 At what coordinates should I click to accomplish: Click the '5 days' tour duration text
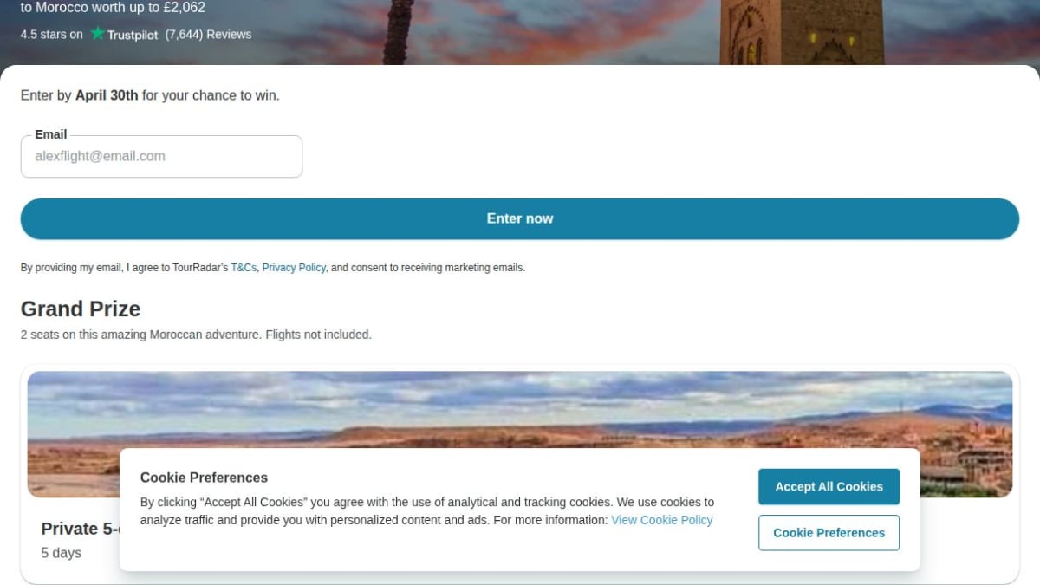(61, 553)
